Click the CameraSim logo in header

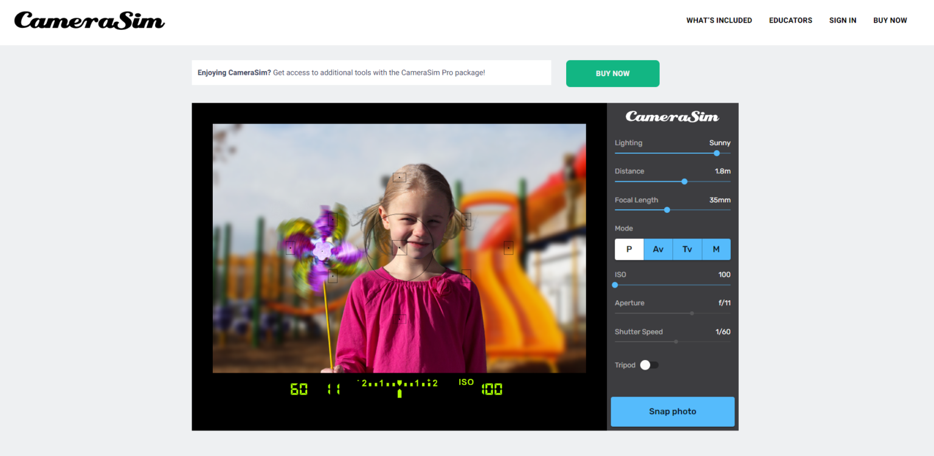[x=89, y=20]
